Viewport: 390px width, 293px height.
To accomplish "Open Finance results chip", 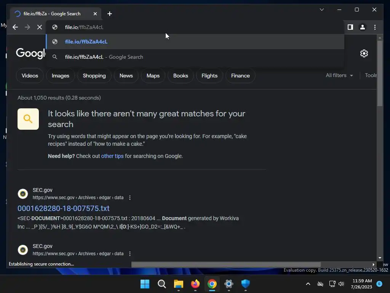I will tap(240, 76).
